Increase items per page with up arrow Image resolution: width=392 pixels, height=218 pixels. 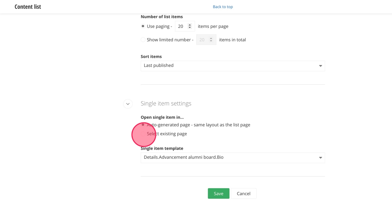pyautogui.click(x=190, y=25)
